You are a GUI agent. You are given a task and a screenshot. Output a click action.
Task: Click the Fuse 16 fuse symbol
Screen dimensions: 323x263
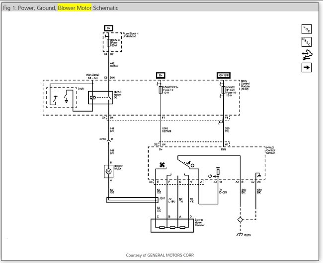pos(223,90)
